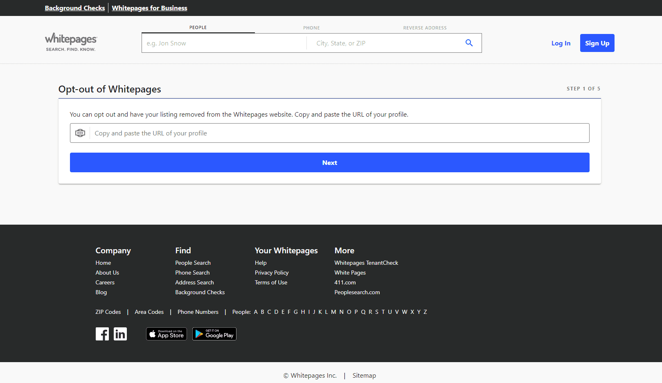Image resolution: width=662 pixels, height=383 pixels.
Task: Open the Blog link
Action: 101,292
